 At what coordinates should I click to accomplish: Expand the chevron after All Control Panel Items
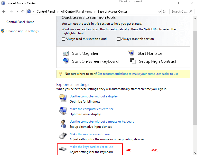coord(95,12)
